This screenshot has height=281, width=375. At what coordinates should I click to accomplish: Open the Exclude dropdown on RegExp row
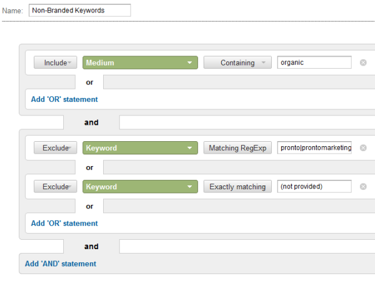tap(55, 148)
